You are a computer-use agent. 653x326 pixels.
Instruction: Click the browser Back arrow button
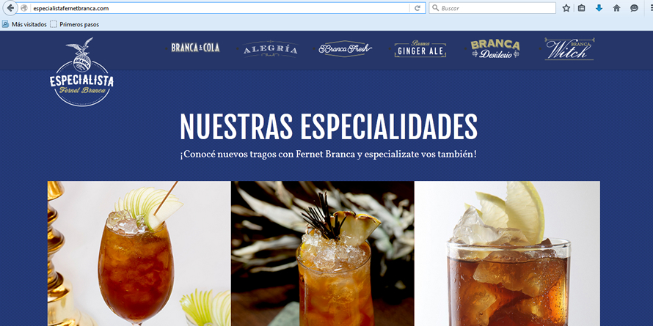click(10, 8)
